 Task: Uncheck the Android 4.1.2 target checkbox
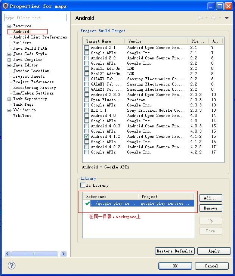pyautogui.click(x=87, y=136)
